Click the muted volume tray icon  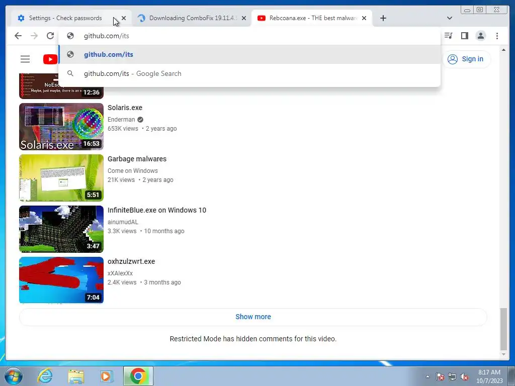point(464,376)
